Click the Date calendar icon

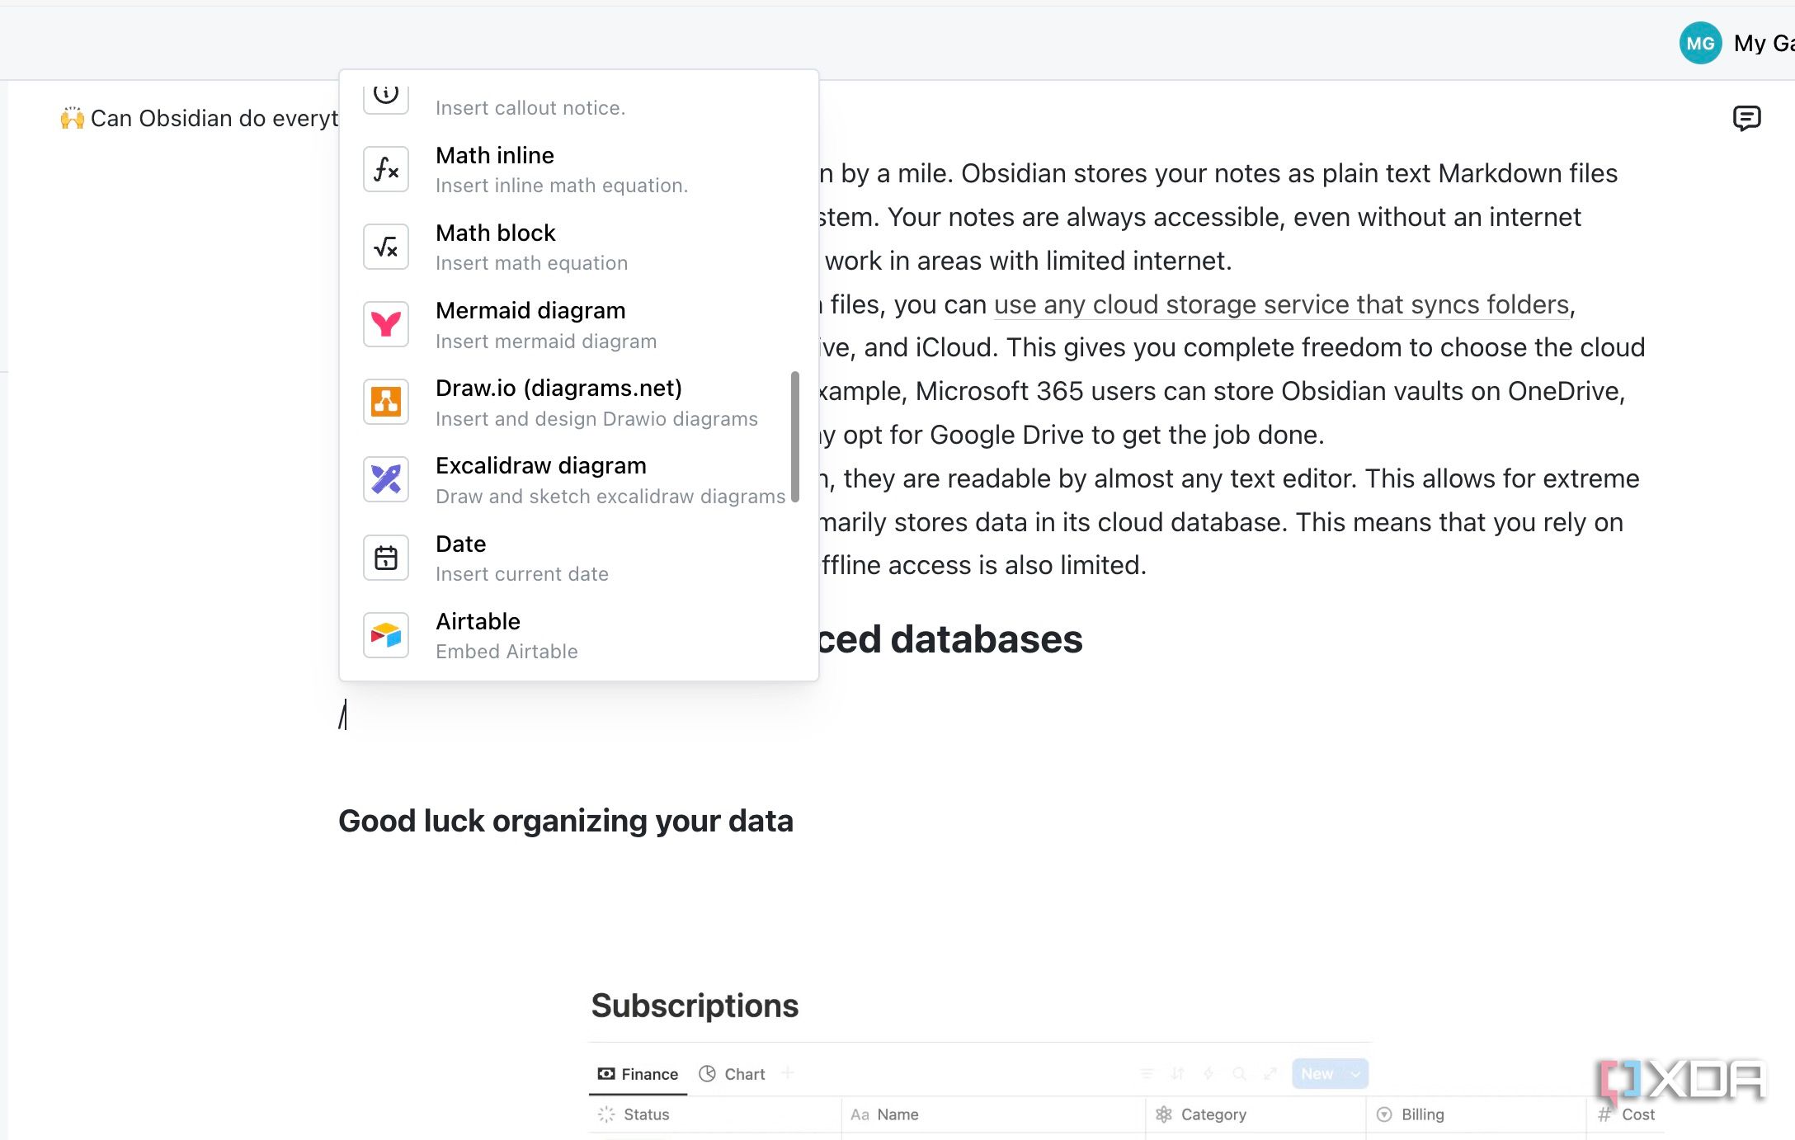tap(386, 558)
